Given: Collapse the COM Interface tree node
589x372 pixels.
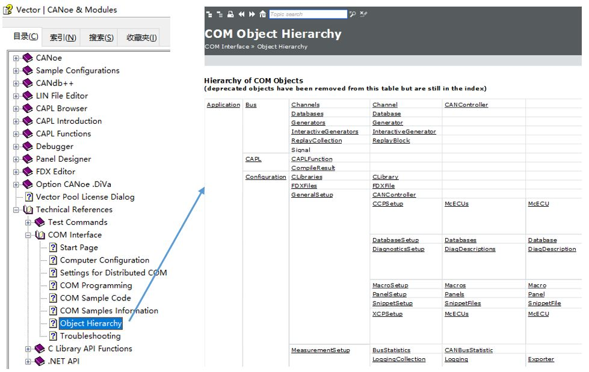Looking at the screenshot, I should (28, 235).
